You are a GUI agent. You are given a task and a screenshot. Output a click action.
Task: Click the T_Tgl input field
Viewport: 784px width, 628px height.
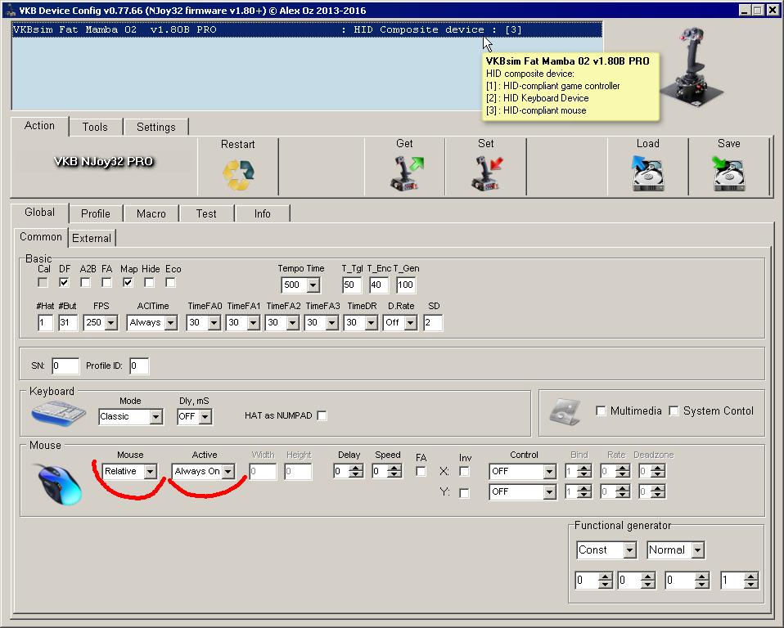pos(352,285)
